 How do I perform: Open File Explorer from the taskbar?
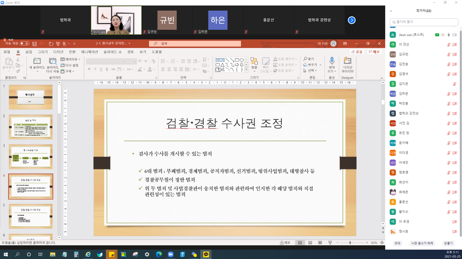52,254
